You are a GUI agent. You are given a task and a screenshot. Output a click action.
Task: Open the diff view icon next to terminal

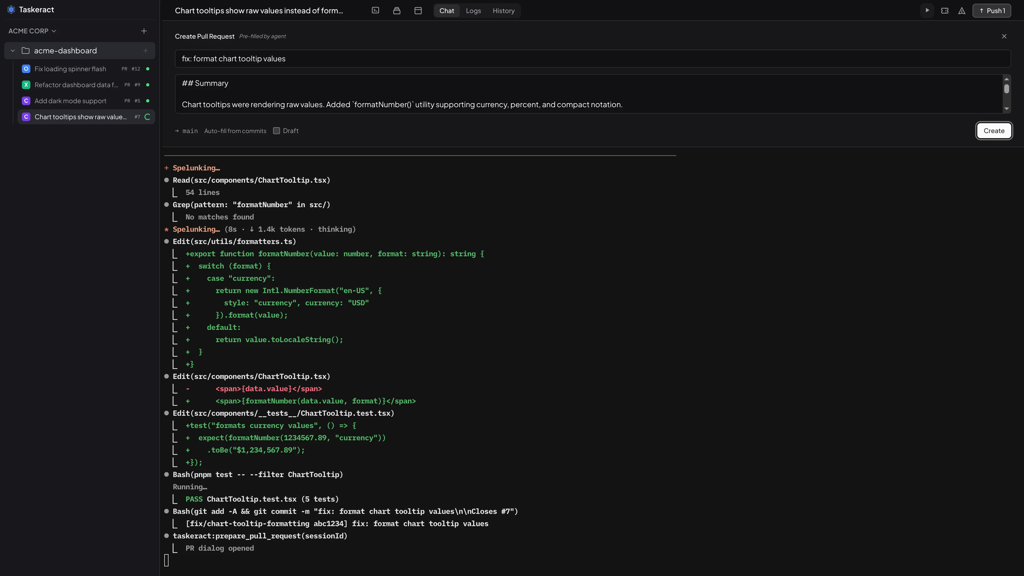pos(396,11)
